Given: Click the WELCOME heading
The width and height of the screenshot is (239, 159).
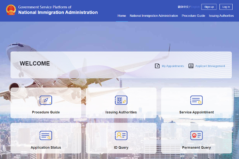Looking at the screenshot, I should 35,64.
